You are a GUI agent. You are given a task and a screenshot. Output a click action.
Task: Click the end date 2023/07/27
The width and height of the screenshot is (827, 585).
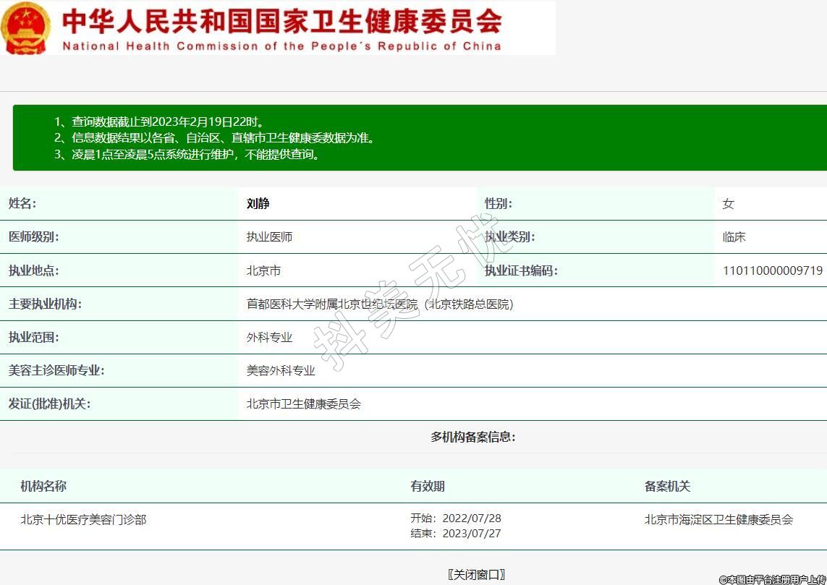point(471,534)
